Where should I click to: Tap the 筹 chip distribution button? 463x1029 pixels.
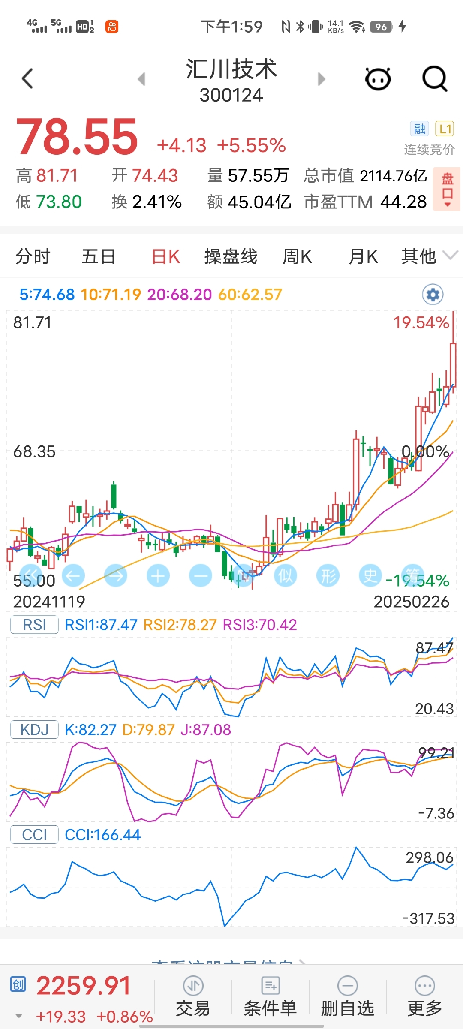coord(413,576)
